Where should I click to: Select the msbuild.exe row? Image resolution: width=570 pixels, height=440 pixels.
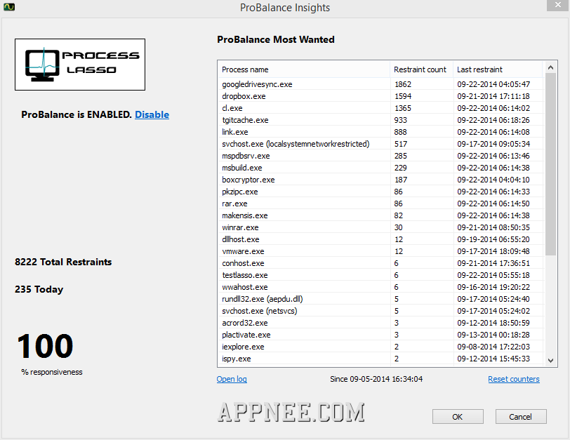380,168
